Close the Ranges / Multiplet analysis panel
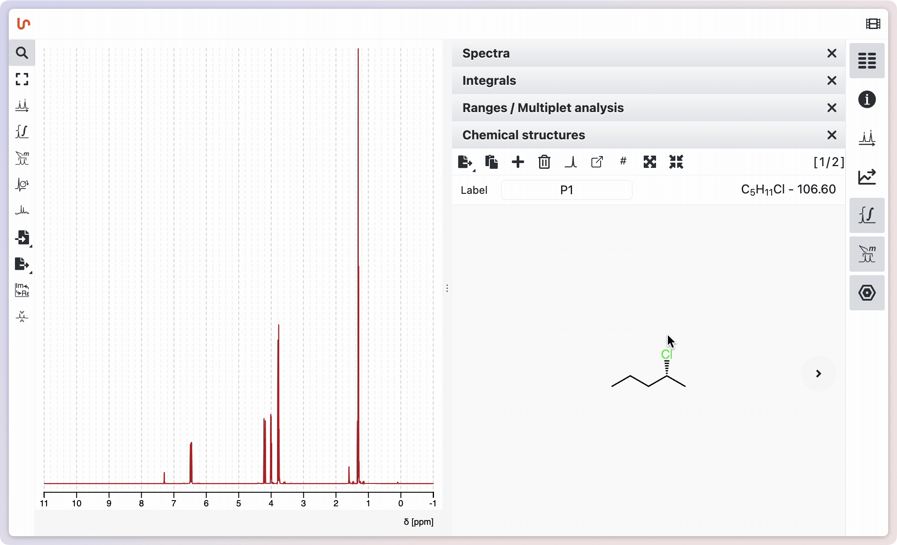Image resolution: width=897 pixels, height=545 pixels. click(x=831, y=108)
